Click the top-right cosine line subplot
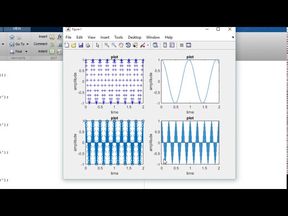 pos(190,81)
